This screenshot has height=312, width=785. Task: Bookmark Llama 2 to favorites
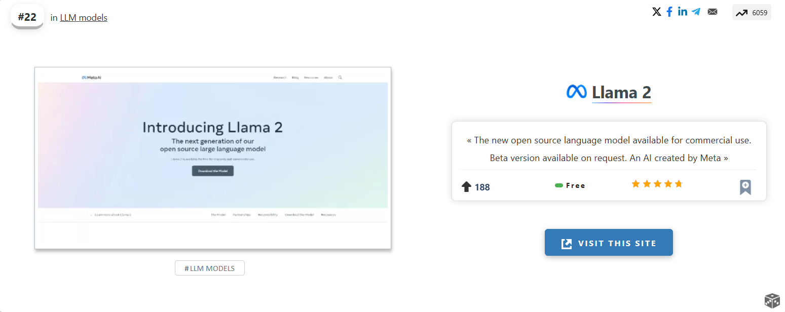click(x=745, y=187)
